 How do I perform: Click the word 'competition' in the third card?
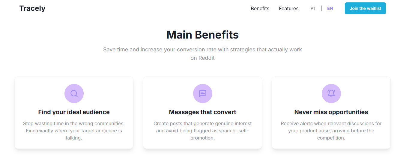pos(331,138)
